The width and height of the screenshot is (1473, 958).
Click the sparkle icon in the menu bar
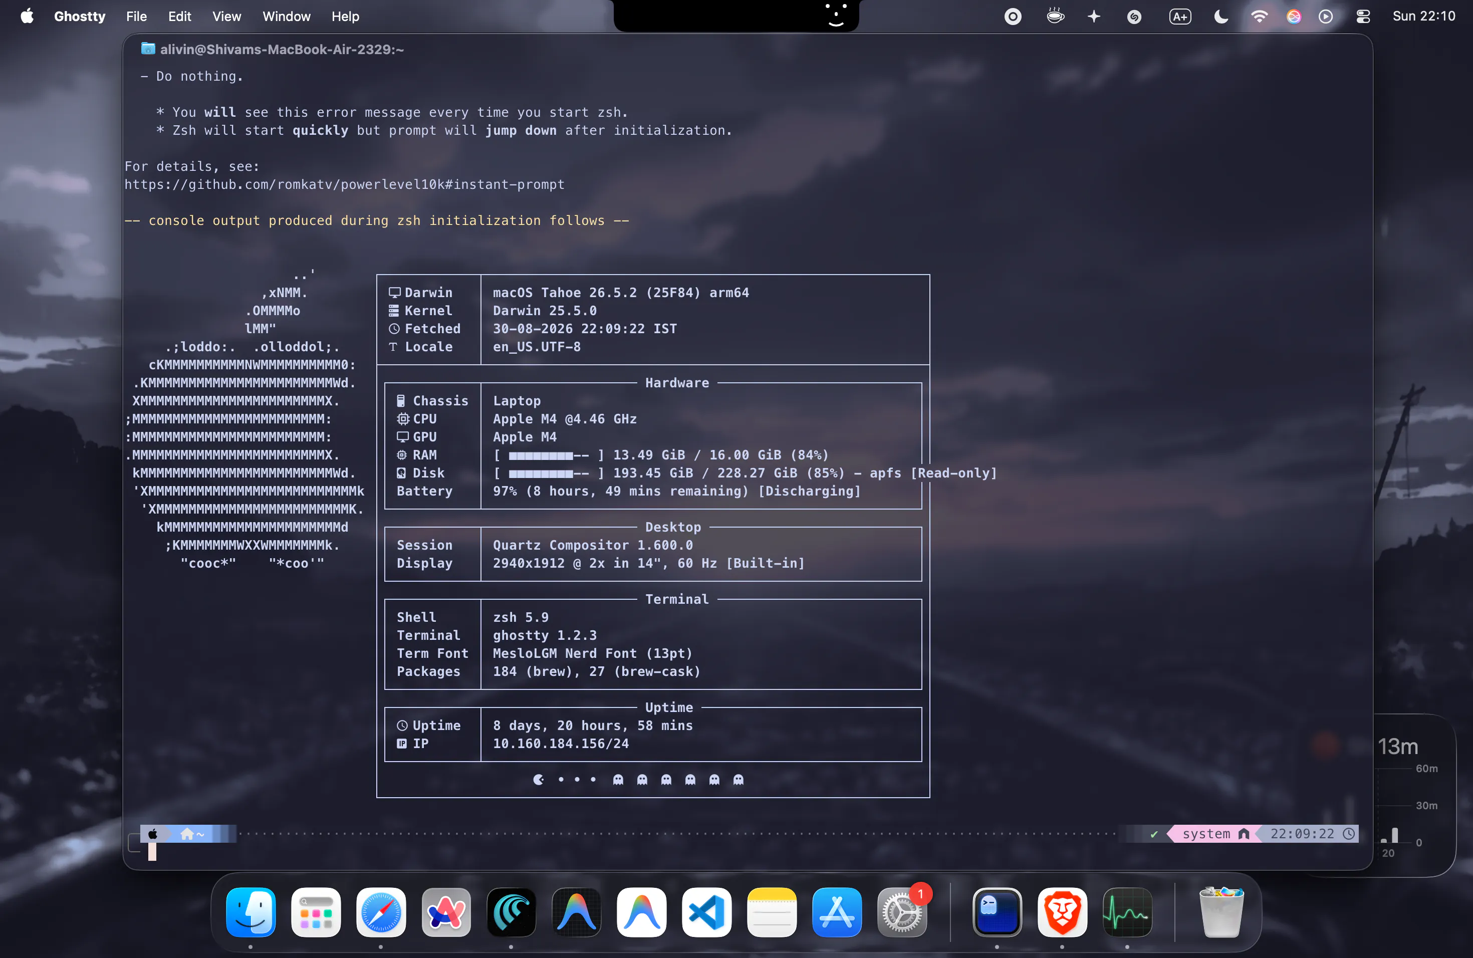tap(1094, 16)
